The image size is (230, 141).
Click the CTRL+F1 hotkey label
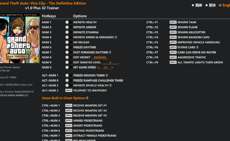click(x=152, y=22)
